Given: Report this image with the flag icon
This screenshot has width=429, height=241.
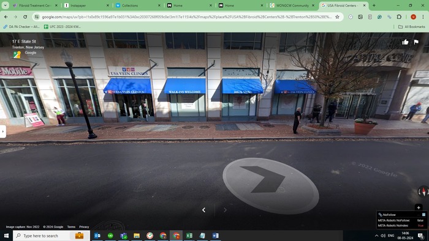Looking at the screenshot, I should coord(416,42).
